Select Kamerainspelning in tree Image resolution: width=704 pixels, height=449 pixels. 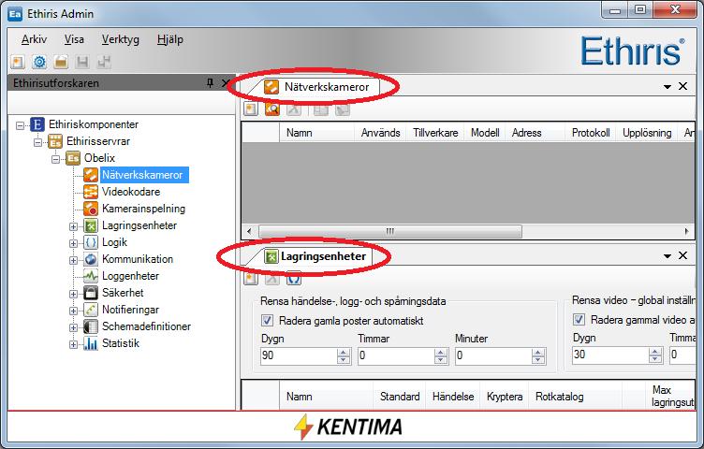(x=143, y=209)
